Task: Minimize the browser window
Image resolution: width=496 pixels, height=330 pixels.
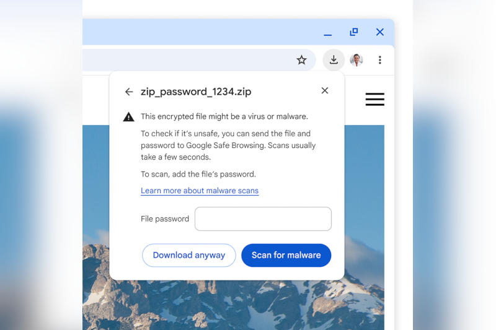Action: (x=327, y=33)
